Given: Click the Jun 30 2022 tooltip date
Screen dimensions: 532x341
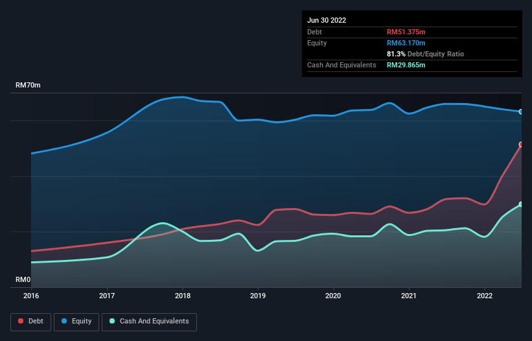Looking at the screenshot, I should tap(327, 20).
